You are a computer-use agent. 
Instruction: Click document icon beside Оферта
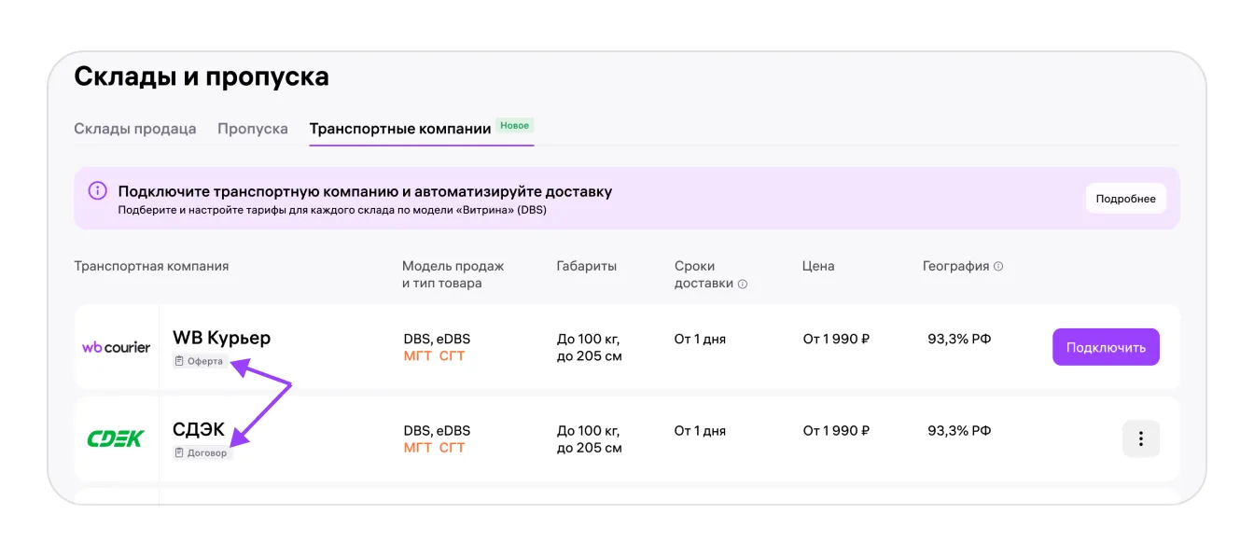(180, 361)
